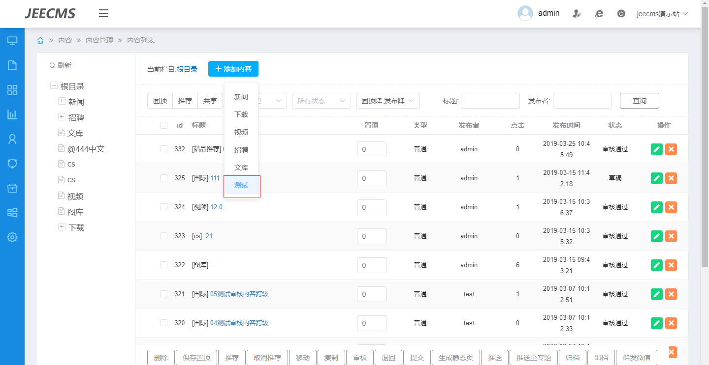Click the hamburger menu icon beside JEECMS logo
This screenshot has height=365, width=709.
(x=103, y=13)
